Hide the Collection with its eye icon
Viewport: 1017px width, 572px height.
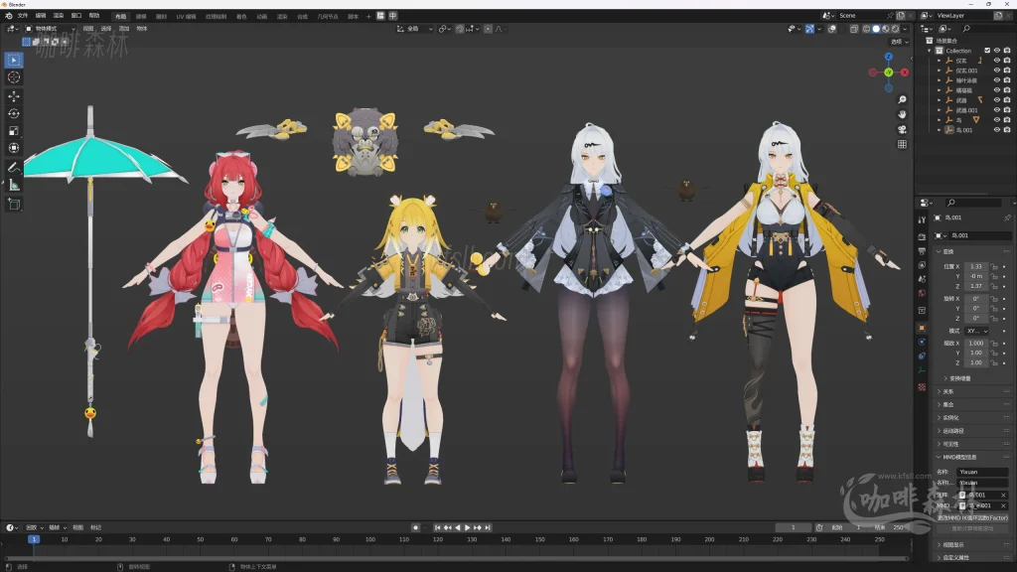tap(997, 51)
